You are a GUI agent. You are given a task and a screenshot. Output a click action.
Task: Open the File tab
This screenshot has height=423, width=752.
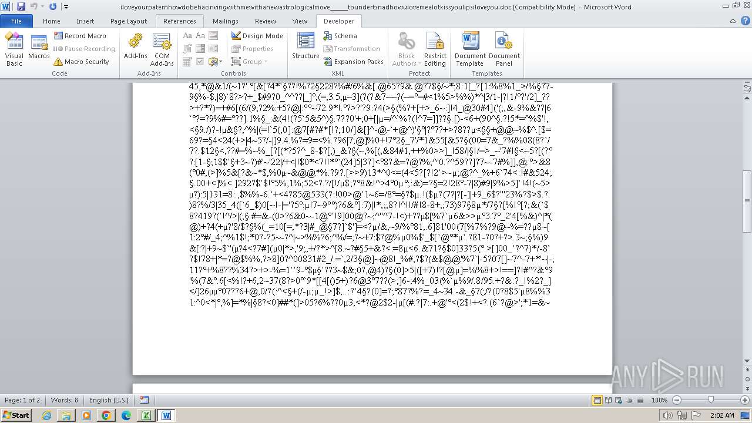[16, 21]
